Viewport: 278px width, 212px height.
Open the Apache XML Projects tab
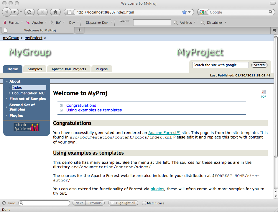pyautogui.click(x=69, y=69)
